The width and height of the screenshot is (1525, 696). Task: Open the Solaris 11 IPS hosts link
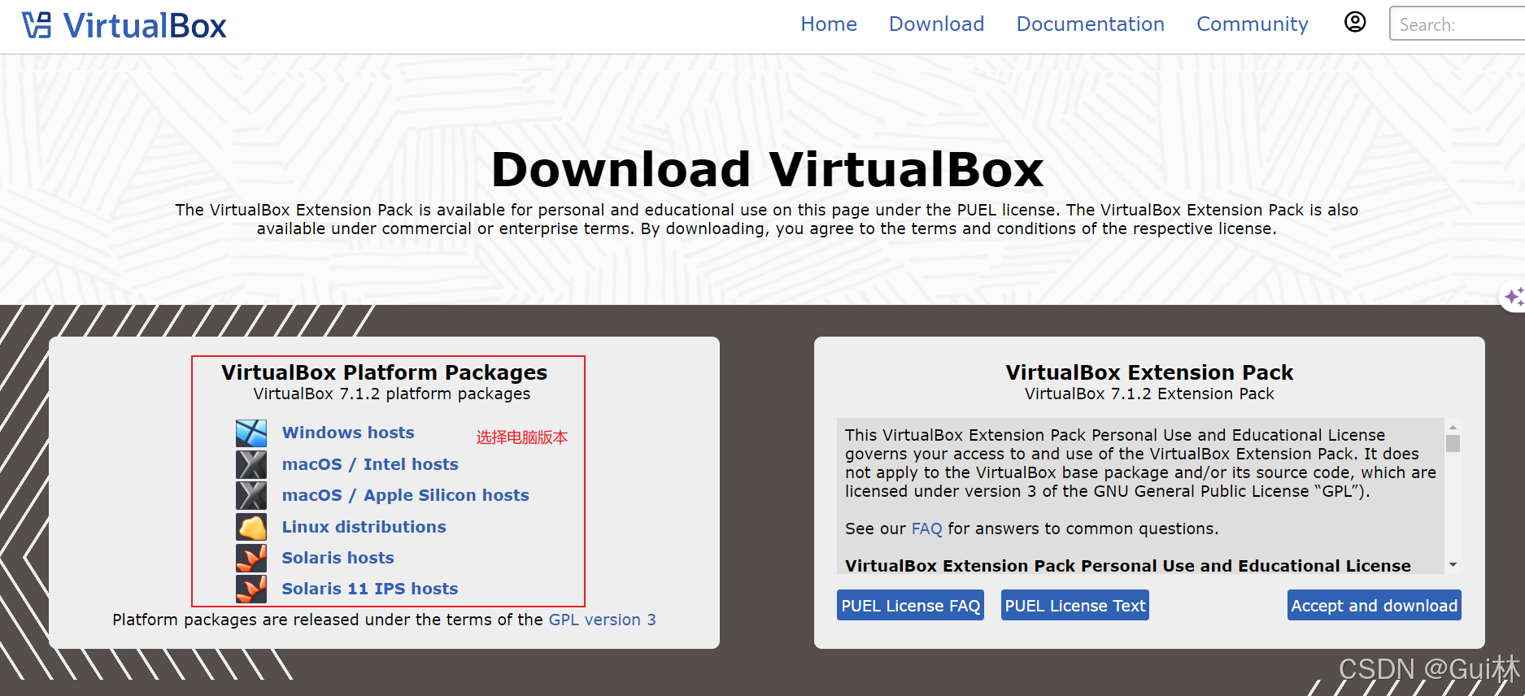pyautogui.click(x=370, y=589)
